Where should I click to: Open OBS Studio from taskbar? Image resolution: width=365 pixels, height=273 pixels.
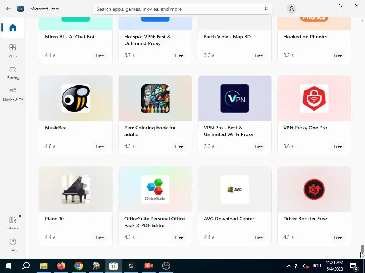pyautogui.click(x=166, y=266)
